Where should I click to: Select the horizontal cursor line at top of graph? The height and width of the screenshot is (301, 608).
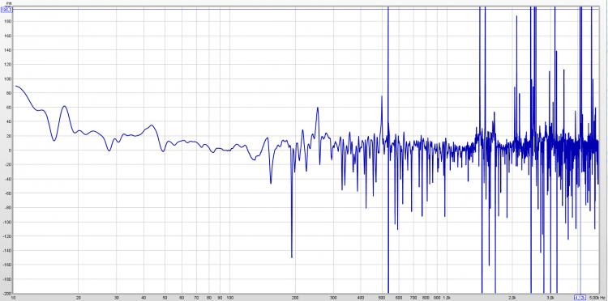click(306, 9)
